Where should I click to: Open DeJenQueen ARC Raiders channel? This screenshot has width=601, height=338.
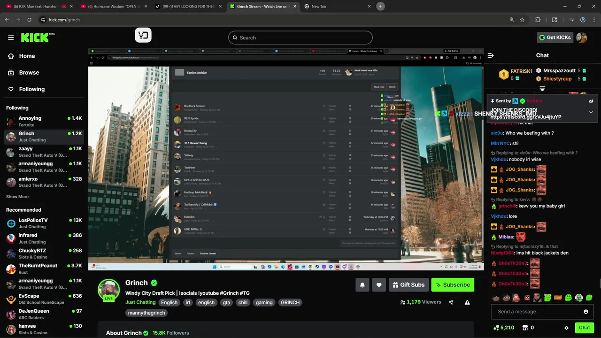tap(44, 314)
